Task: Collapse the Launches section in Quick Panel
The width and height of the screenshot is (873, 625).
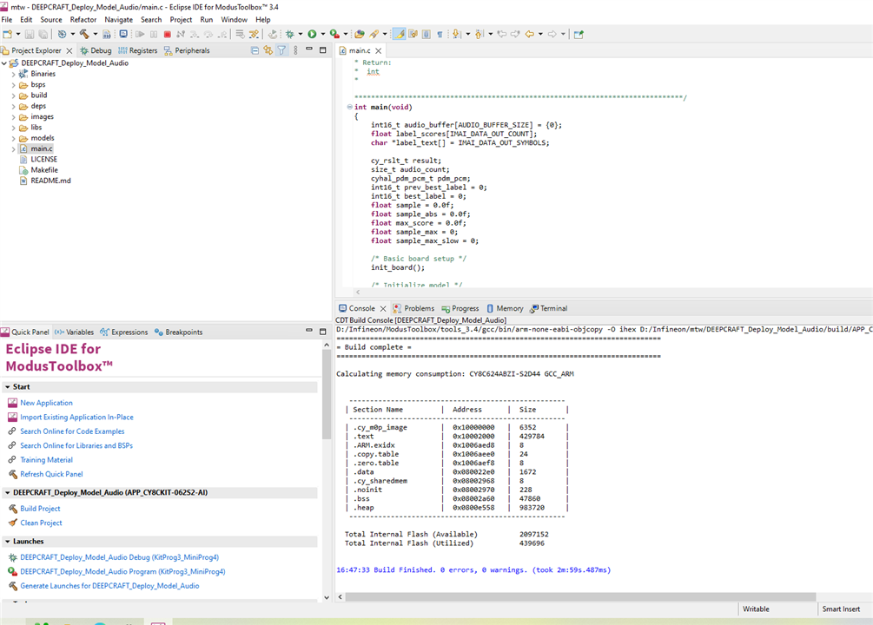Action: [x=7, y=541]
